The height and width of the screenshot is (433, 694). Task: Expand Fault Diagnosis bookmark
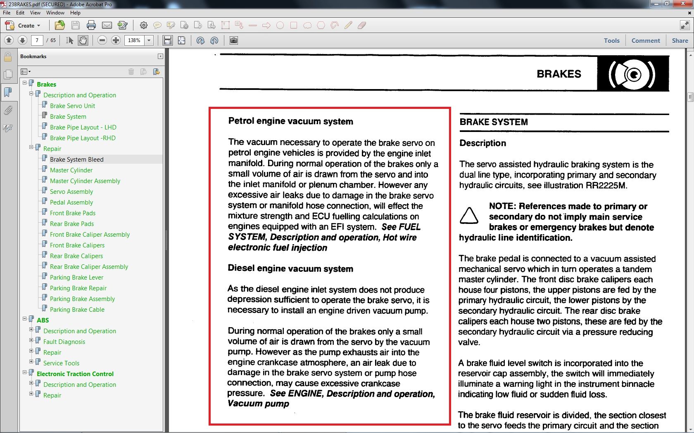[x=31, y=340]
